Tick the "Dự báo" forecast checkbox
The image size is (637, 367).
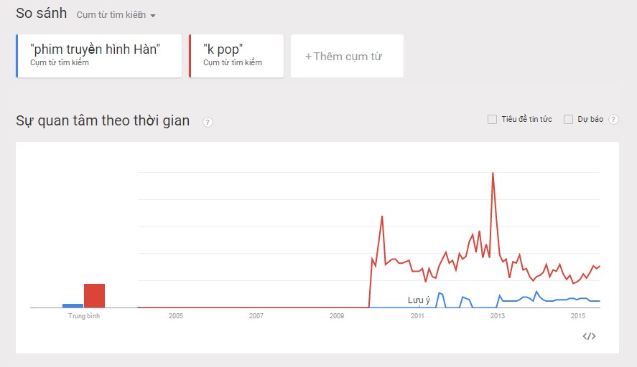click(568, 119)
